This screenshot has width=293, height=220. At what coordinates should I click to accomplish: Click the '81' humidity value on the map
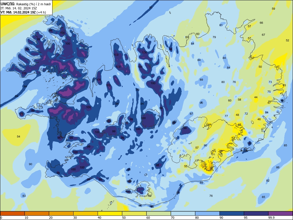pyautogui.click(x=221, y=25)
